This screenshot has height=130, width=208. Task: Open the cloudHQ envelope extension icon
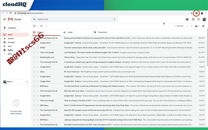196,13
